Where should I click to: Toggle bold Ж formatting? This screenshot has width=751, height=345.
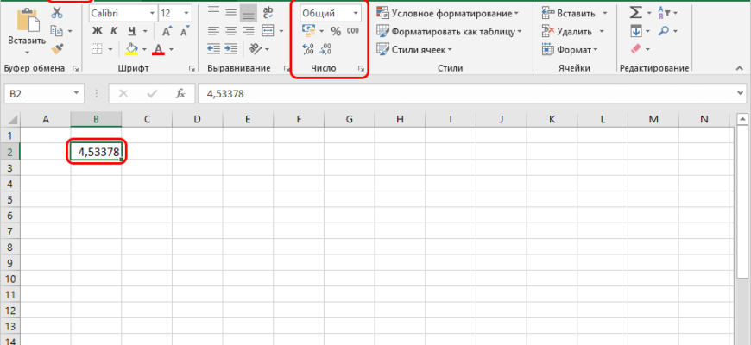[x=98, y=31]
